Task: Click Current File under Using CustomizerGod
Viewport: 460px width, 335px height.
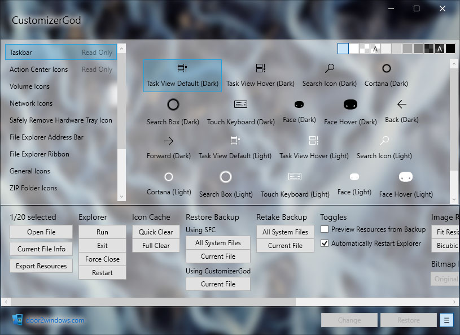Action: (x=218, y=284)
